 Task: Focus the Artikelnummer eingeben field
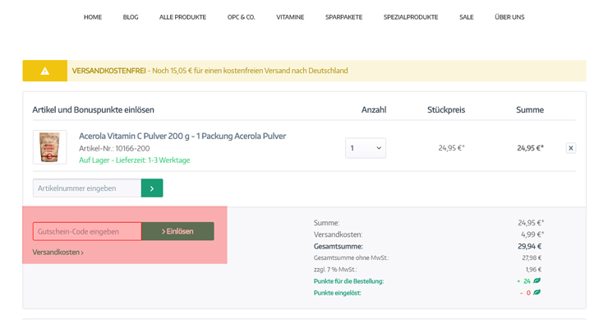[87, 188]
